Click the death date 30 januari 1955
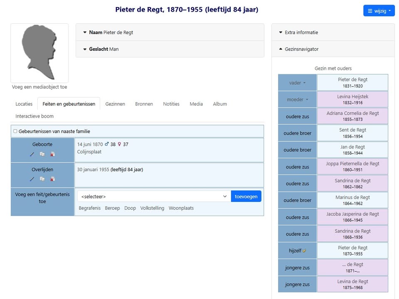This screenshot has width=399, height=299. point(93,169)
